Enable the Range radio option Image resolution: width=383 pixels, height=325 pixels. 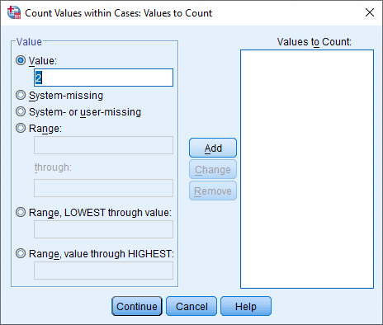click(x=21, y=128)
